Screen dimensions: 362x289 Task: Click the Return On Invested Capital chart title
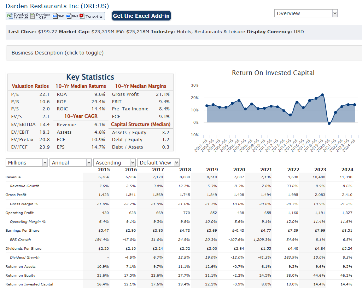(273, 73)
